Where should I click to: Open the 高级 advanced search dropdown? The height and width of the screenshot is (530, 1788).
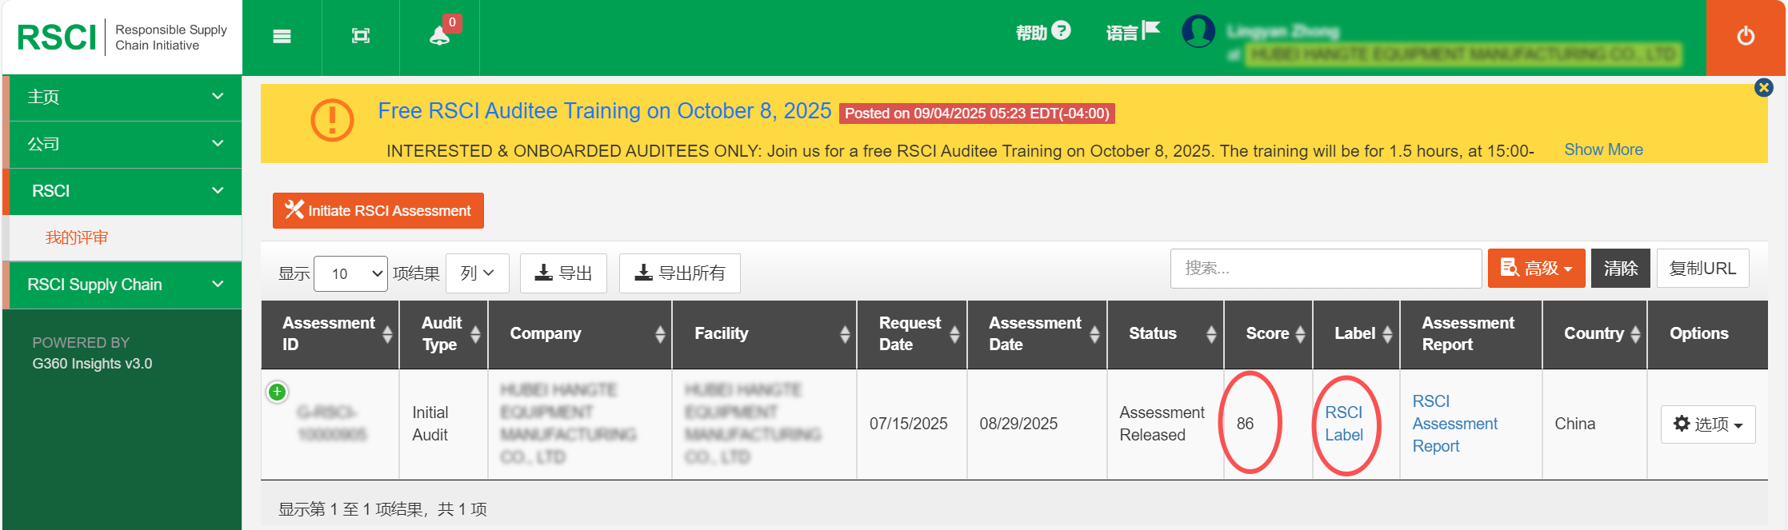pyautogui.click(x=1536, y=269)
